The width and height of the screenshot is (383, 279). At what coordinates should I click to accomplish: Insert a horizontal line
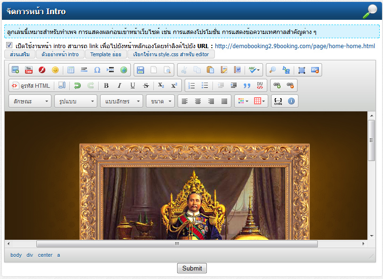pyautogui.click(x=84, y=70)
